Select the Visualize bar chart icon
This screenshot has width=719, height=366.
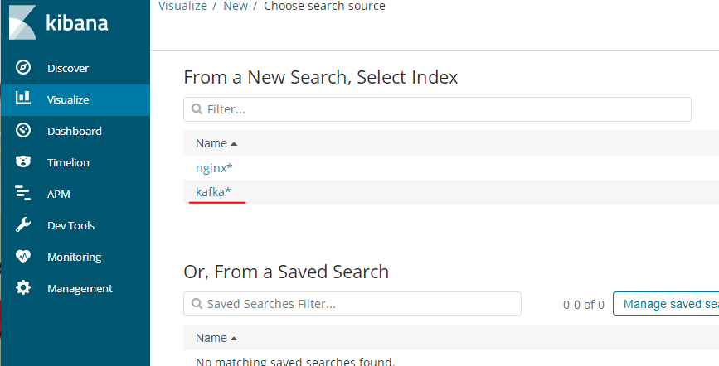(x=23, y=98)
